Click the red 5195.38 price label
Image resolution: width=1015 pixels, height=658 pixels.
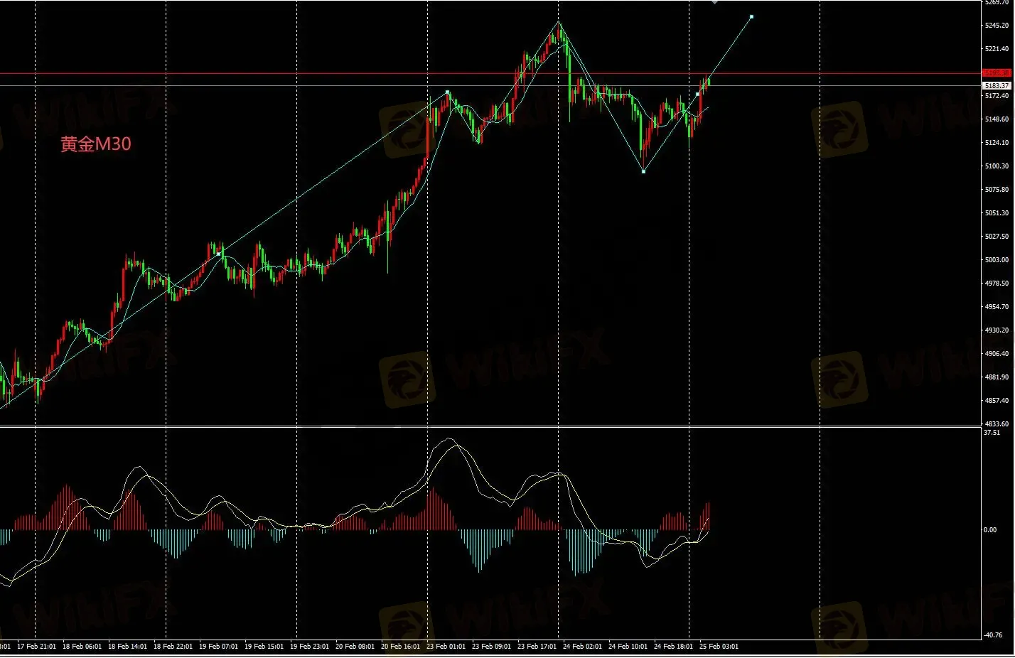point(996,73)
